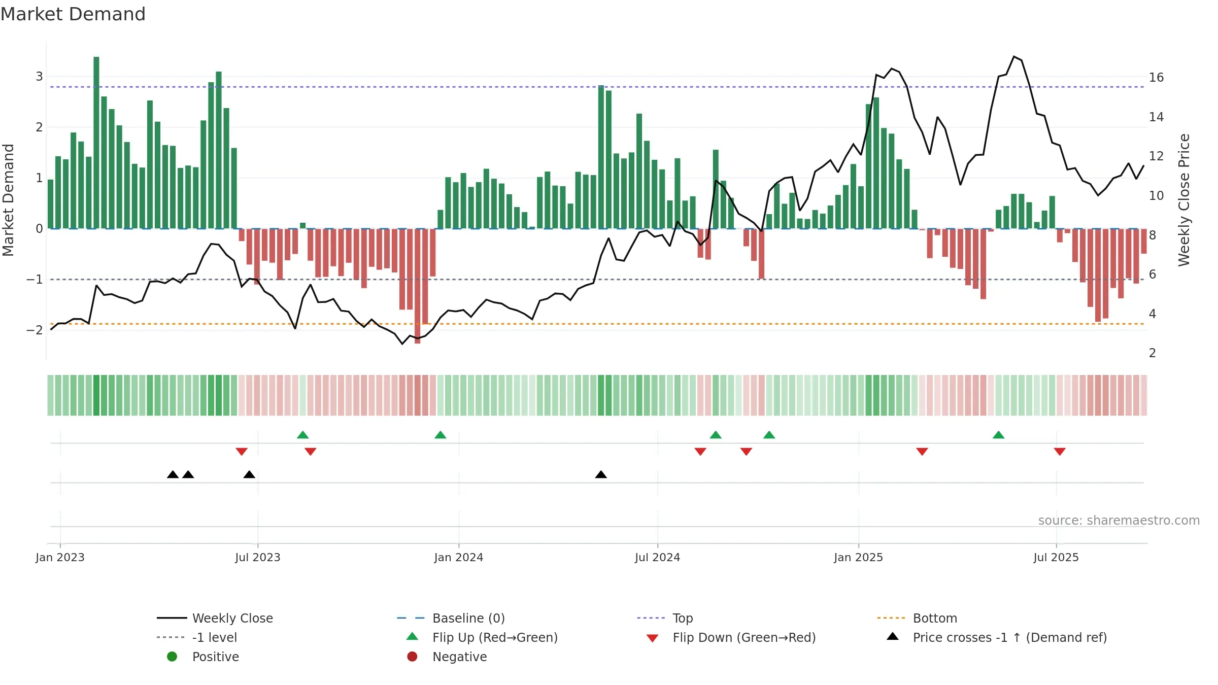Click the Market Demand chart title

tap(73, 14)
